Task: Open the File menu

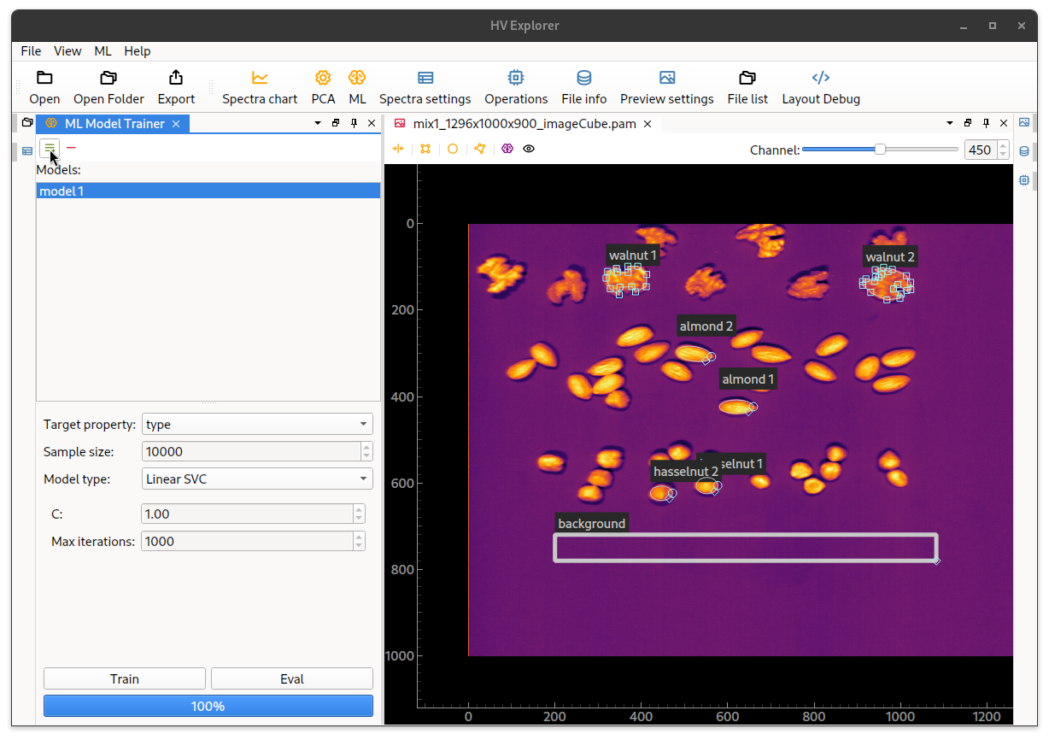Action: point(31,51)
